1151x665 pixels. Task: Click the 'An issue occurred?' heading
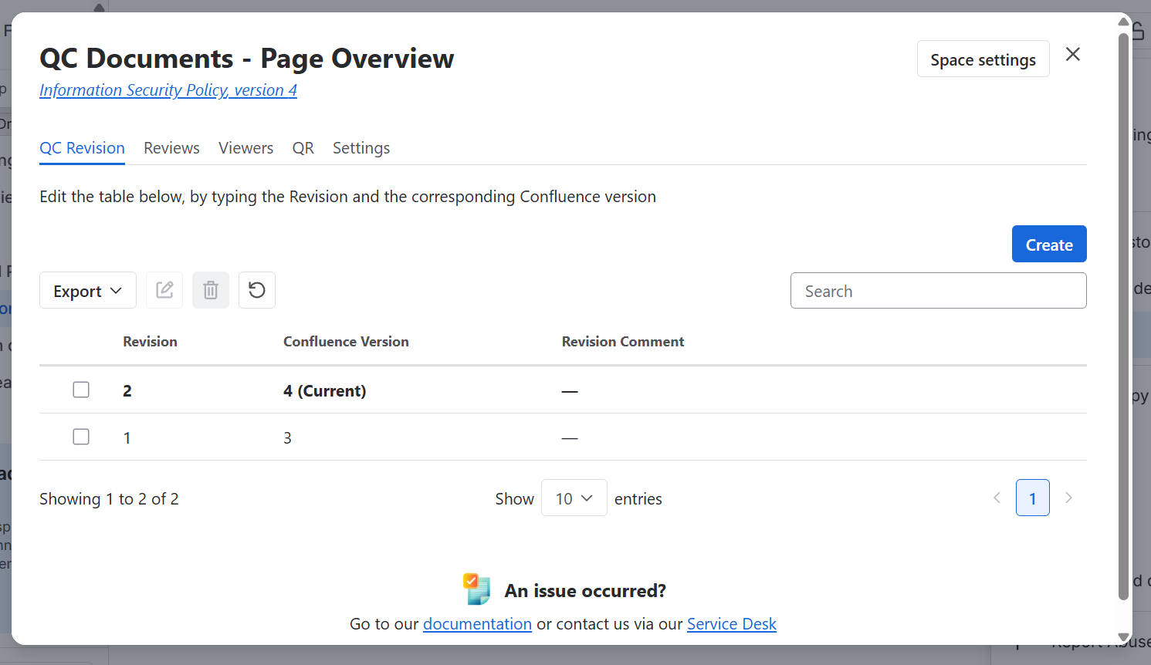(585, 591)
